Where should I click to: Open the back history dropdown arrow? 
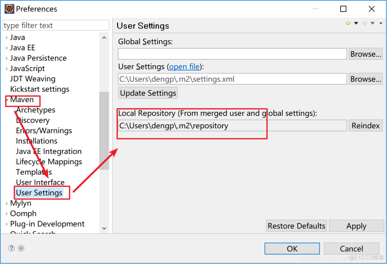click(356, 23)
